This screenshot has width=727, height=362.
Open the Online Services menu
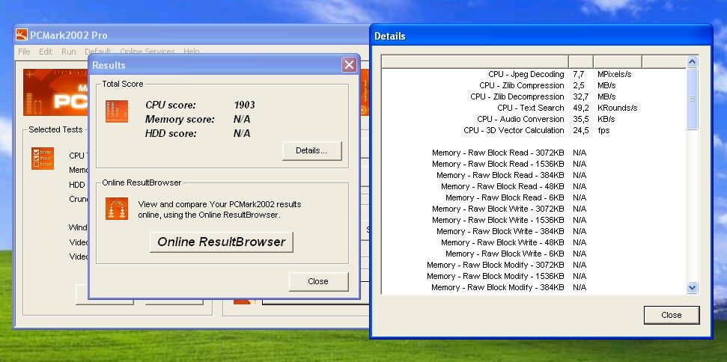pyautogui.click(x=147, y=52)
